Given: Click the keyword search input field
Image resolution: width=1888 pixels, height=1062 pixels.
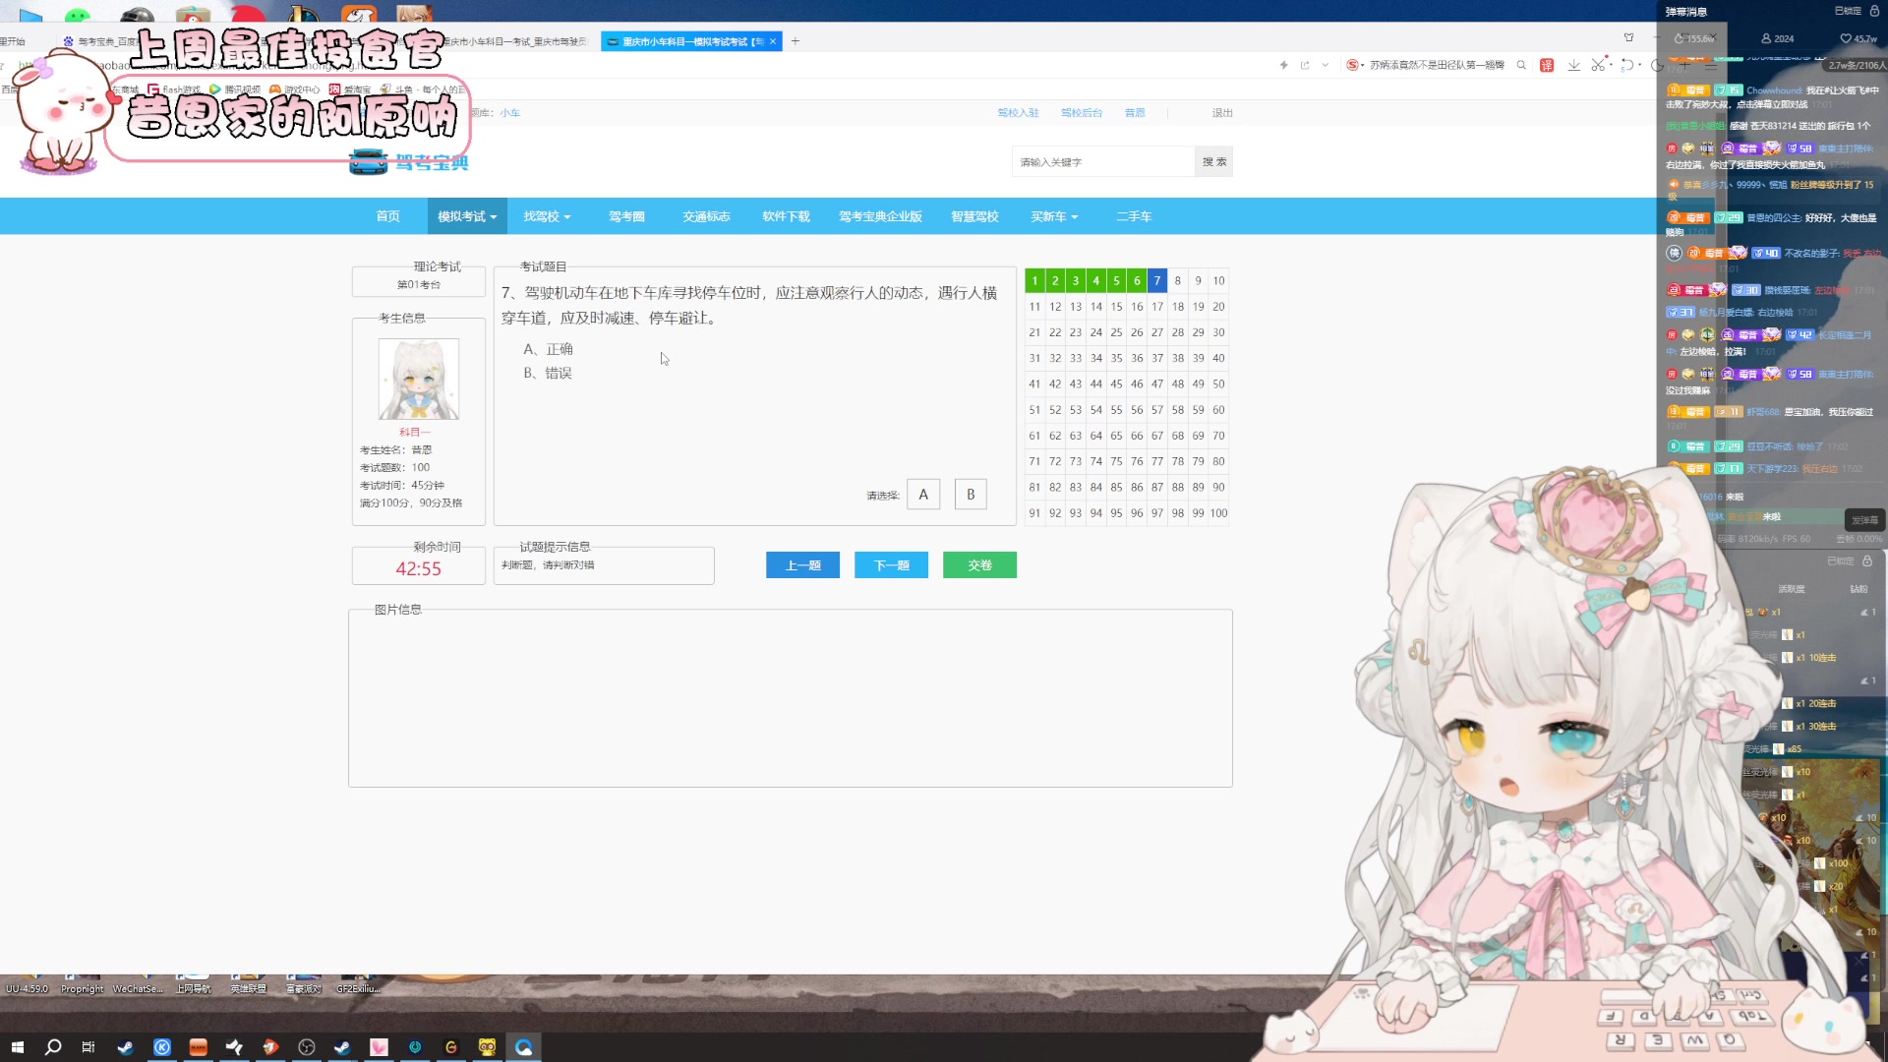Looking at the screenshot, I should click(1102, 162).
